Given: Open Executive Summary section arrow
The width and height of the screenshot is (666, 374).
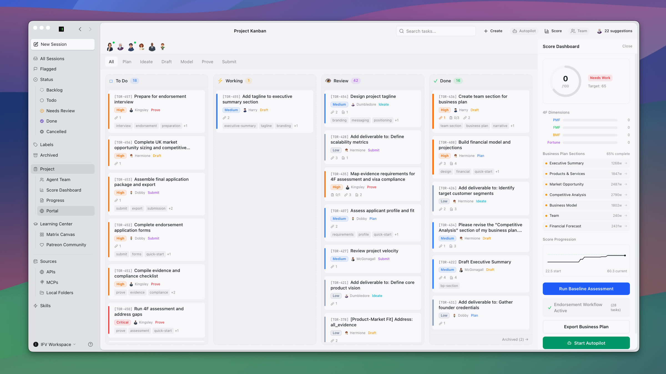Looking at the screenshot, I should tap(626, 163).
